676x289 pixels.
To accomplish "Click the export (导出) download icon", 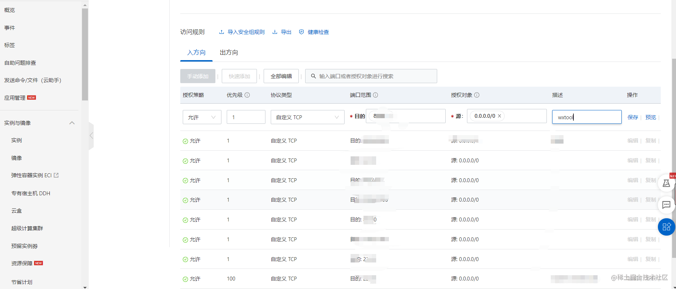I will point(275,32).
